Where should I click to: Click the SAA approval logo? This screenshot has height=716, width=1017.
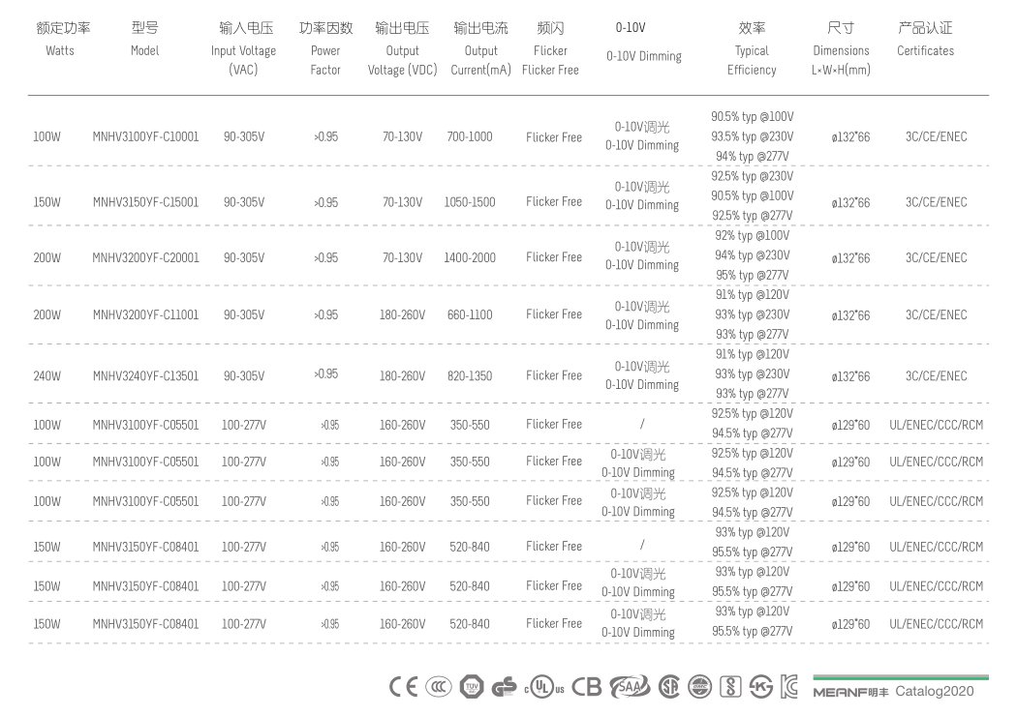pyautogui.click(x=630, y=687)
